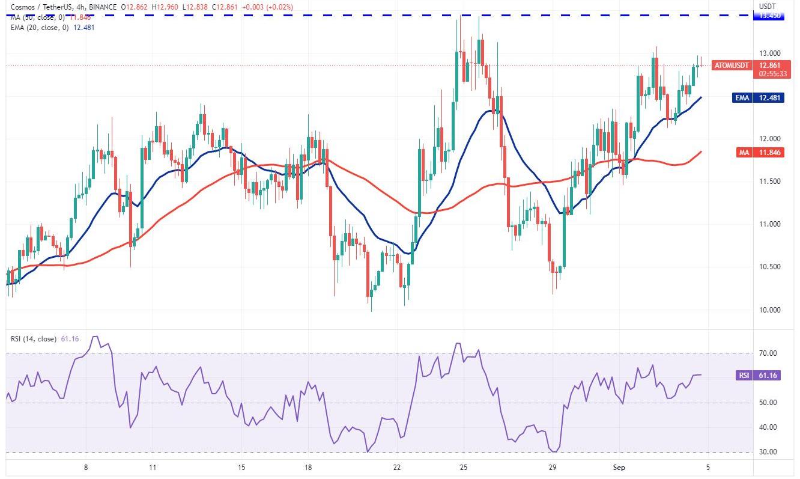Viewport: 800px width, 479px height.
Task: Click the USDT currency label
Action: tap(767, 6)
